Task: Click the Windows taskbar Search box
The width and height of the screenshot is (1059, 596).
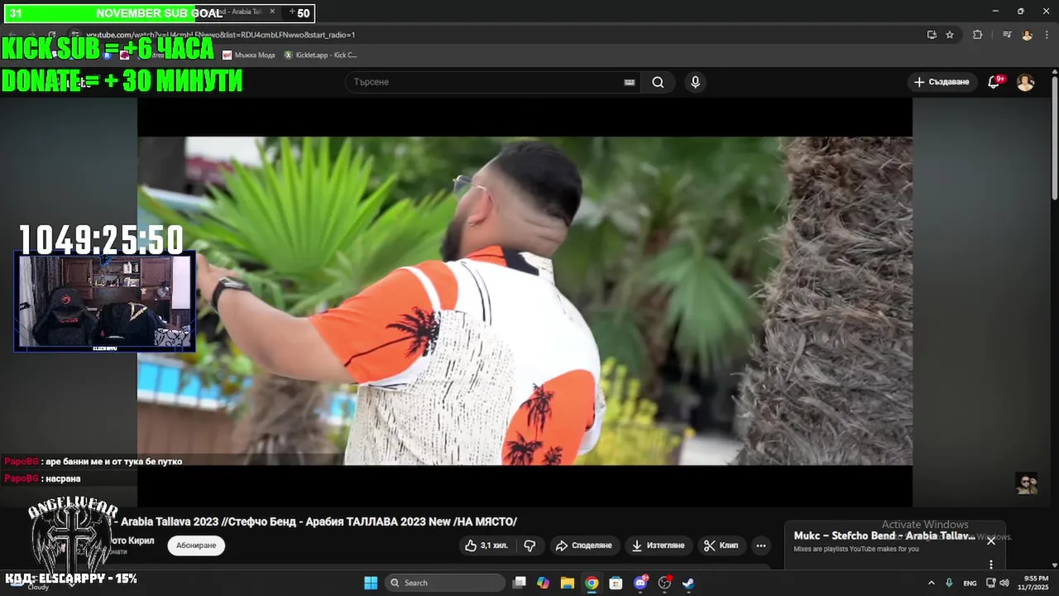Action: (445, 583)
